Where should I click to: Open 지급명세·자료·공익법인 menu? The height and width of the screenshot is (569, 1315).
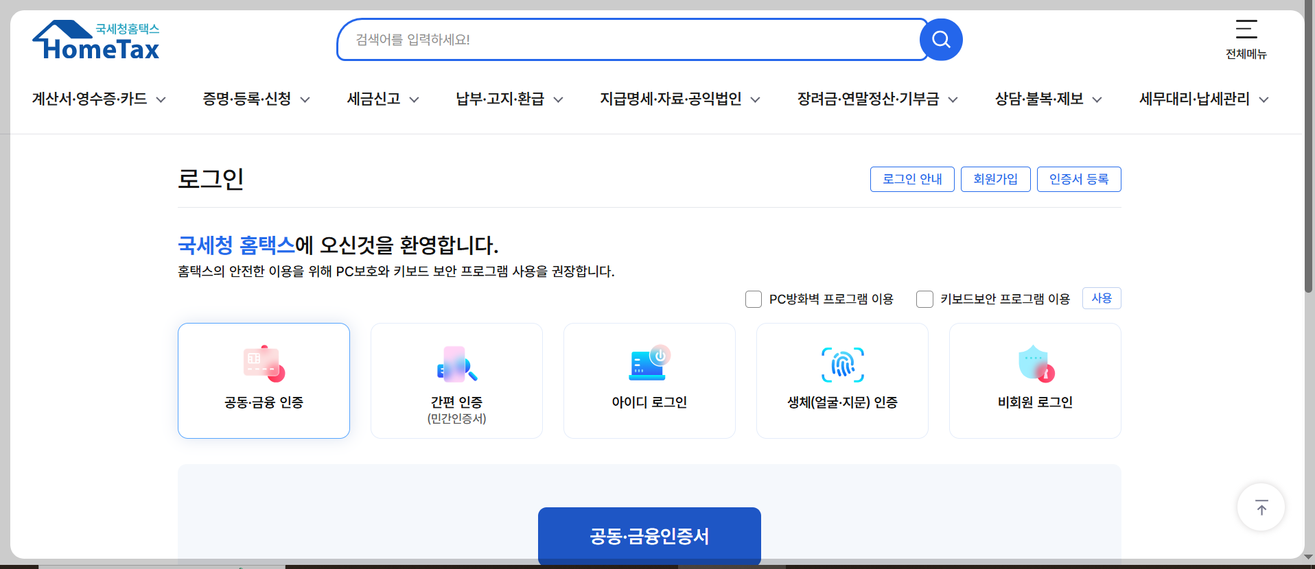point(671,99)
